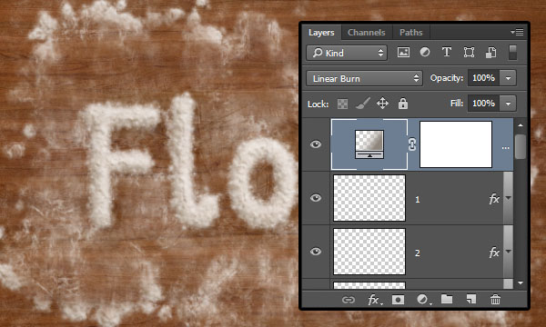The width and height of the screenshot is (546, 327).
Task: Hide layer 1
Action: coord(316,198)
